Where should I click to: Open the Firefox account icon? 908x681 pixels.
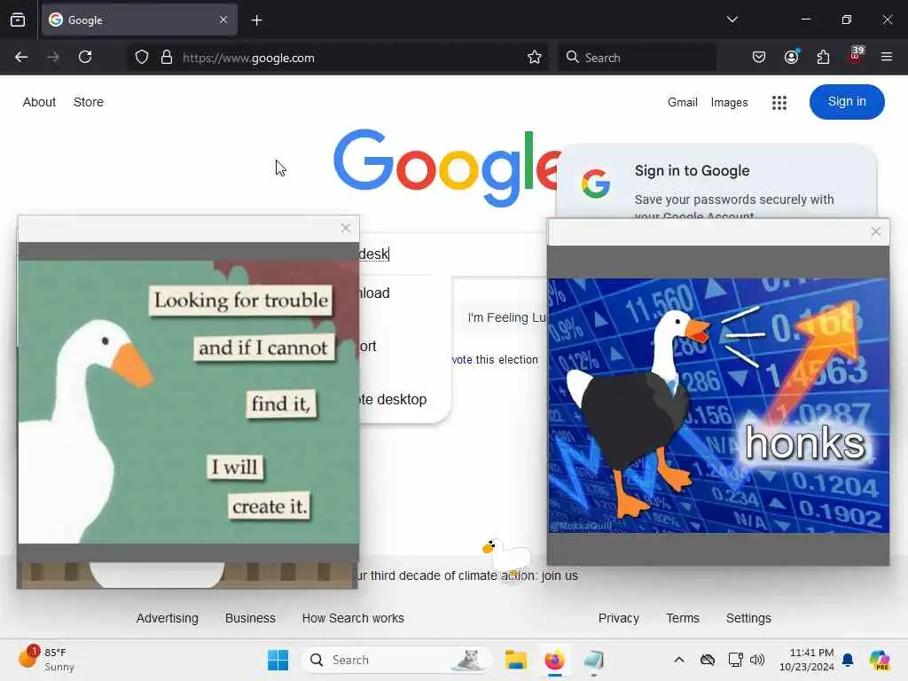[x=791, y=57]
